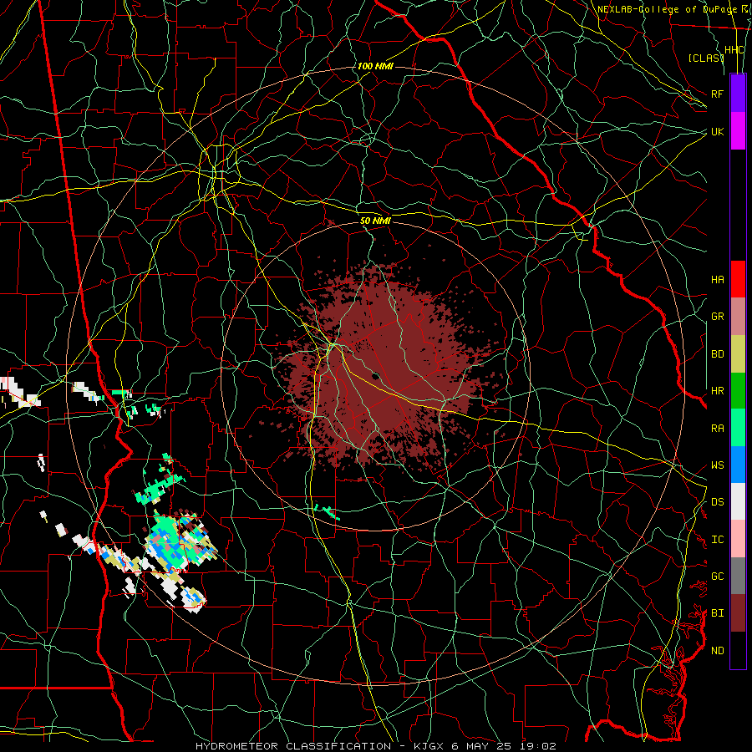Click the blue WS legend swatch

point(738,465)
